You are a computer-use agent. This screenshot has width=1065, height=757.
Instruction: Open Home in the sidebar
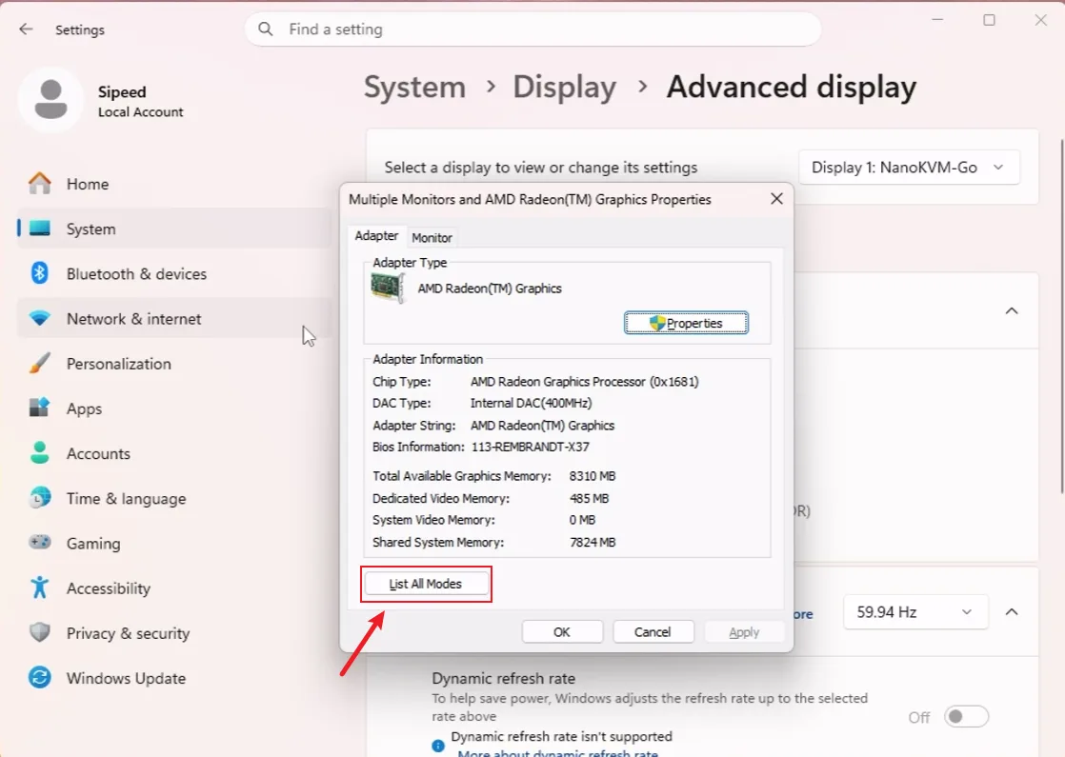pos(174,184)
